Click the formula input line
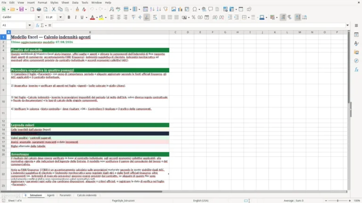The height and width of the screenshot is (203, 362). [198, 25]
